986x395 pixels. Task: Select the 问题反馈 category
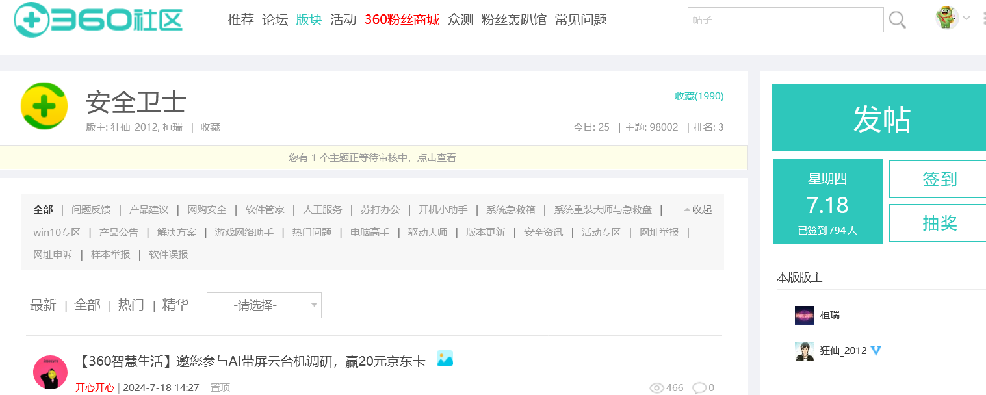[91, 210]
